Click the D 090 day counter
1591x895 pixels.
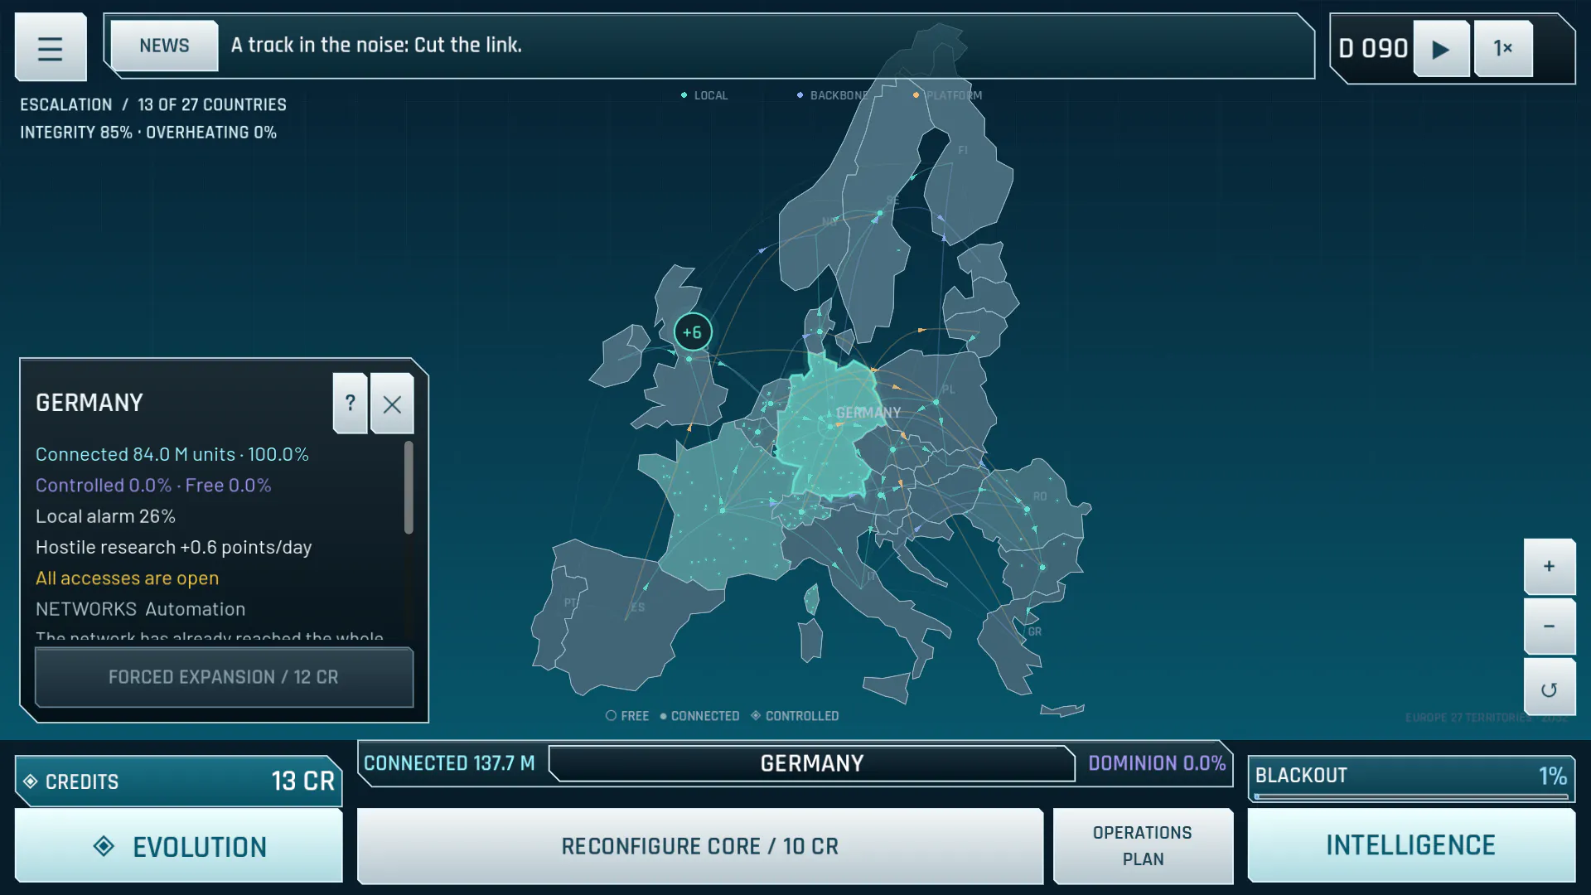pyautogui.click(x=1373, y=49)
